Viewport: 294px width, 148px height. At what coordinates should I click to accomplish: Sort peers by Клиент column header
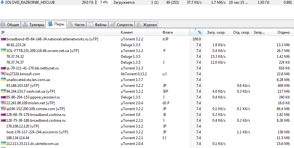[x=140, y=32]
